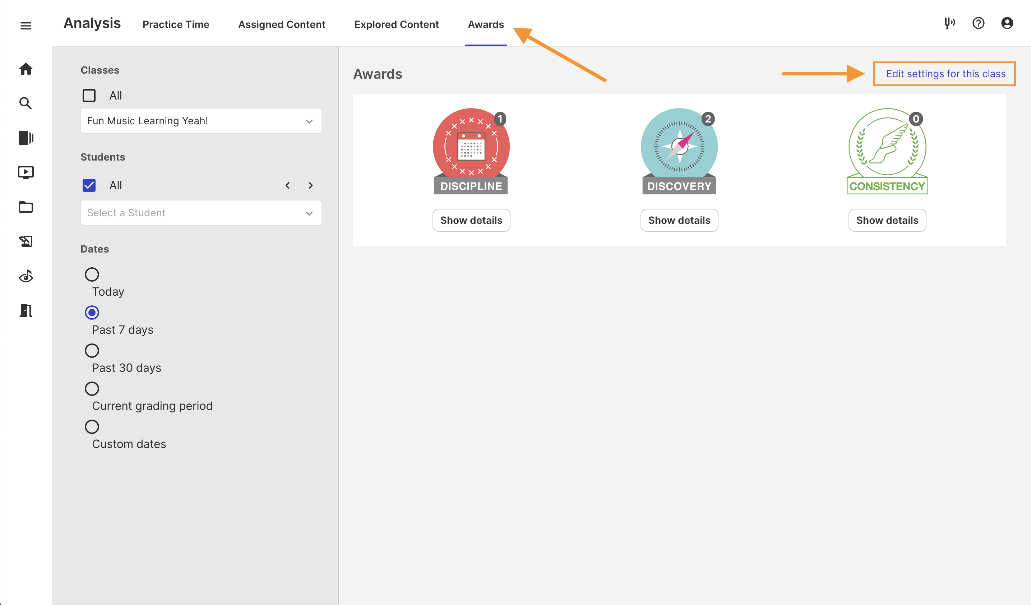Viewport: 1031px width, 605px height.
Task: Switch to the Awards tab
Action: pyautogui.click(x=486, y=24)
